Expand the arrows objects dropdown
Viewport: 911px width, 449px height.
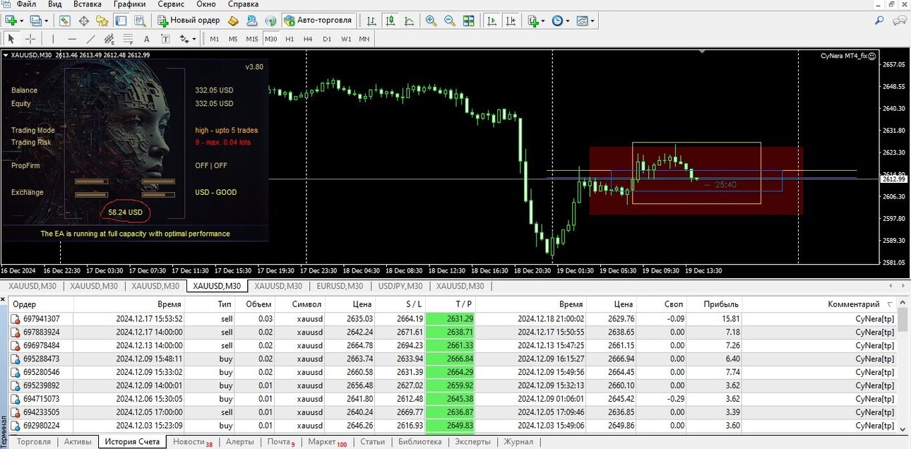(x=194, y=39)
